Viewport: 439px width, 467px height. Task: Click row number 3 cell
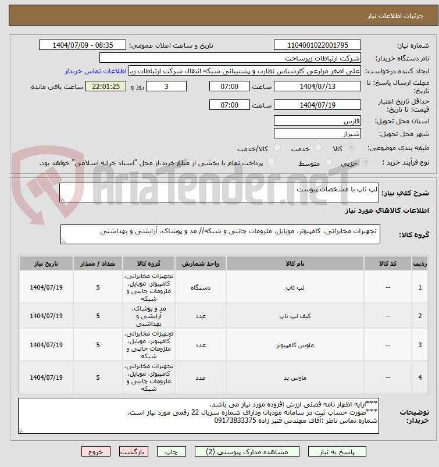point(420,345)
